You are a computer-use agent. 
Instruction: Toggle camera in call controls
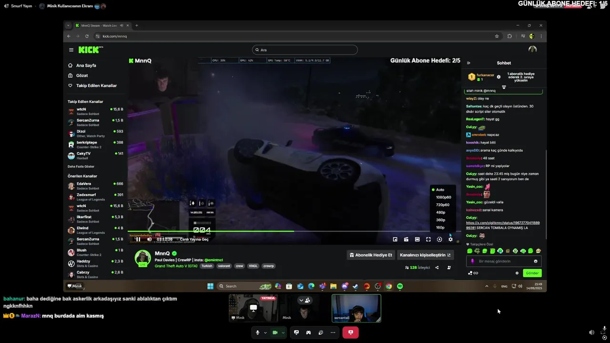pos(275,333)
